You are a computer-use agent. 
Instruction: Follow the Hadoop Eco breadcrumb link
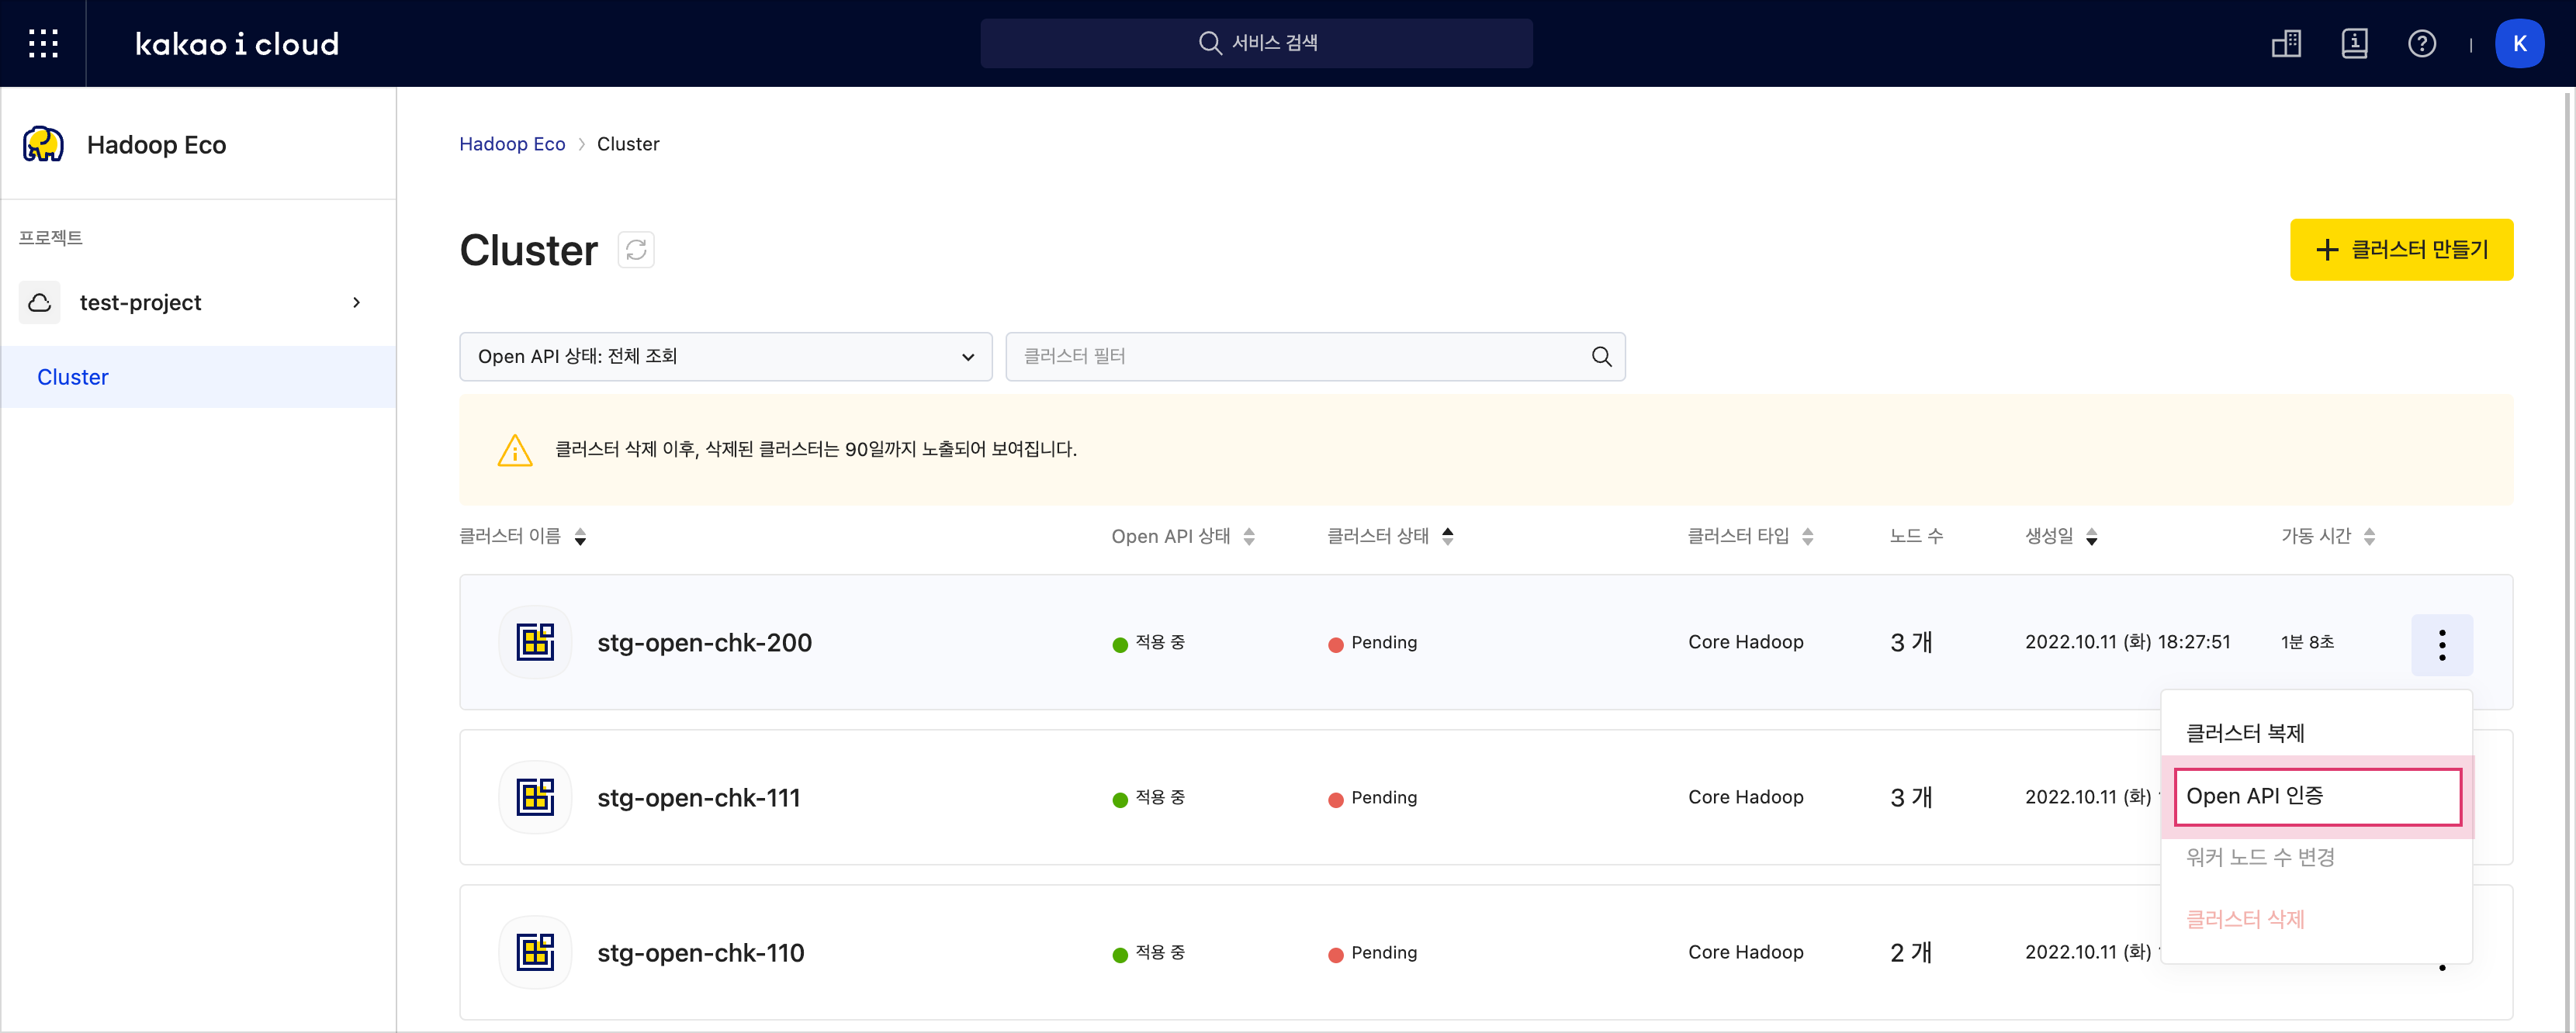(512, 144)
